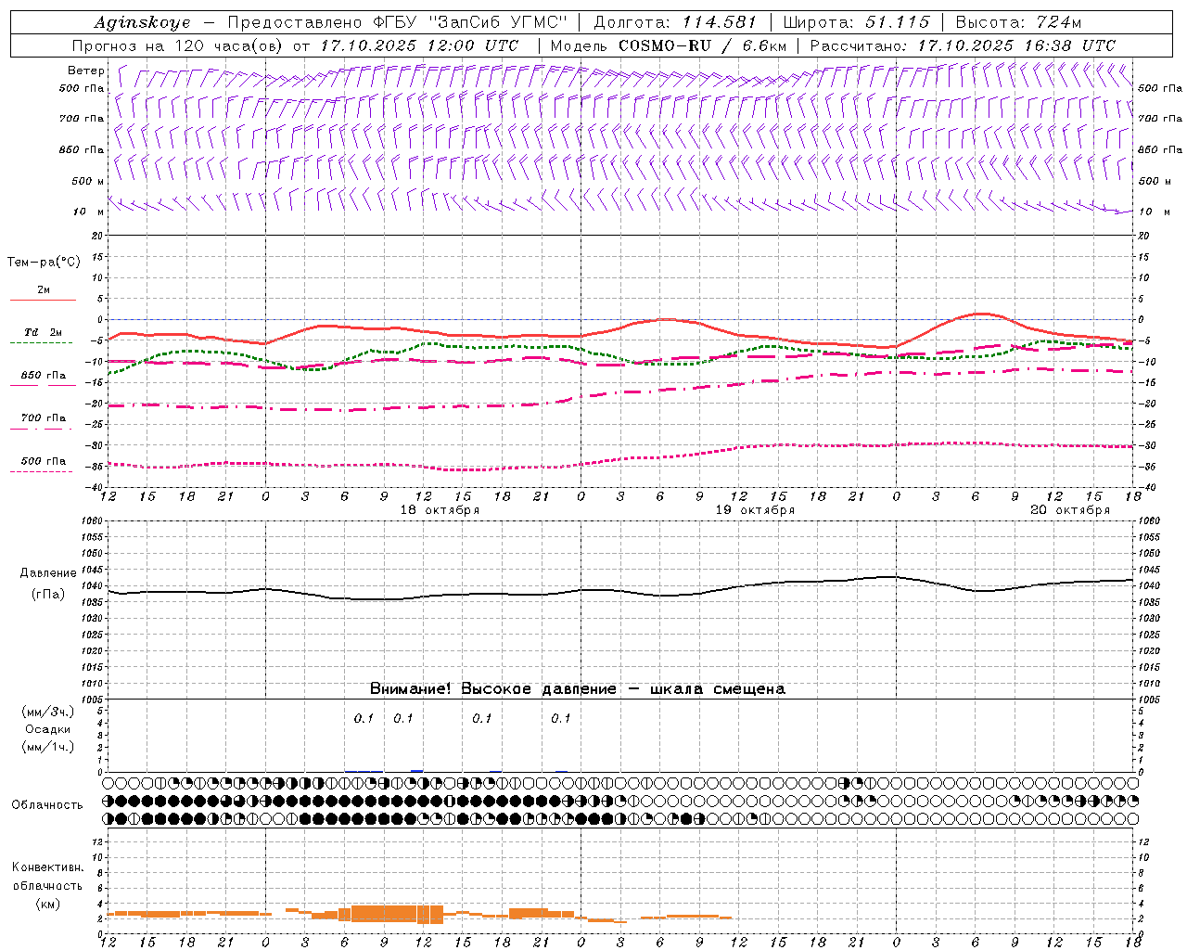Viewport: 1187px width, 950px height.
Task: Click the Ветер wind section label
Action: pyautogui.click(x=85, y=71)
